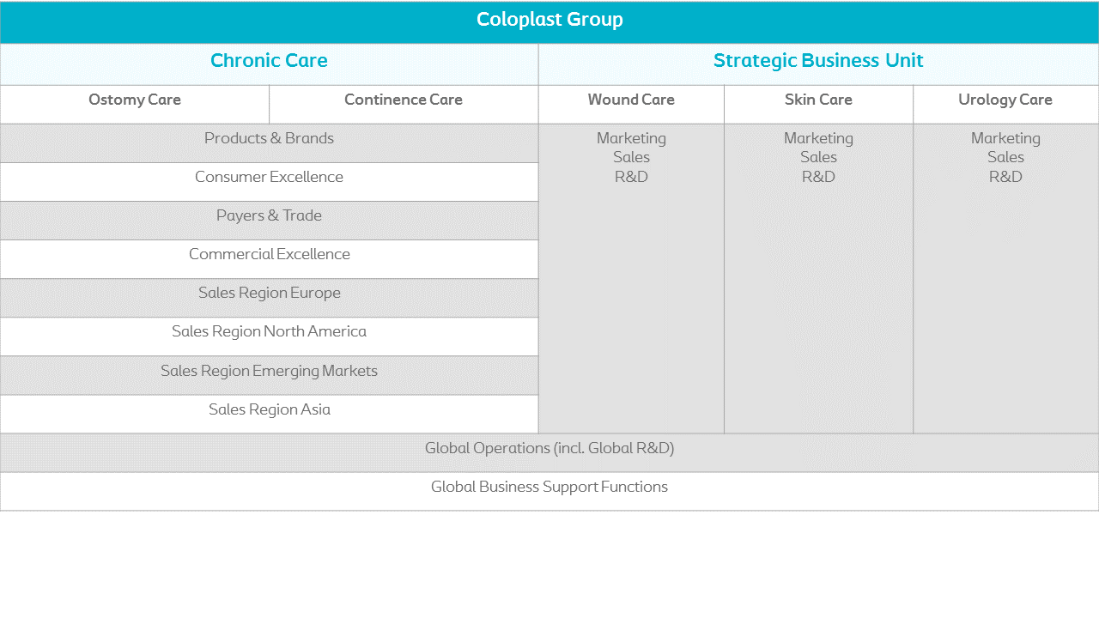Select the Commercial Excellence row
The width and height of the screenshot is (1099, 618).
pos(269,259)
